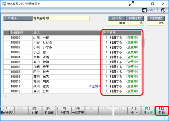Cancel with the F10 中止 button
The width and height of the screenshot is (169, 121).
(134, 111)
